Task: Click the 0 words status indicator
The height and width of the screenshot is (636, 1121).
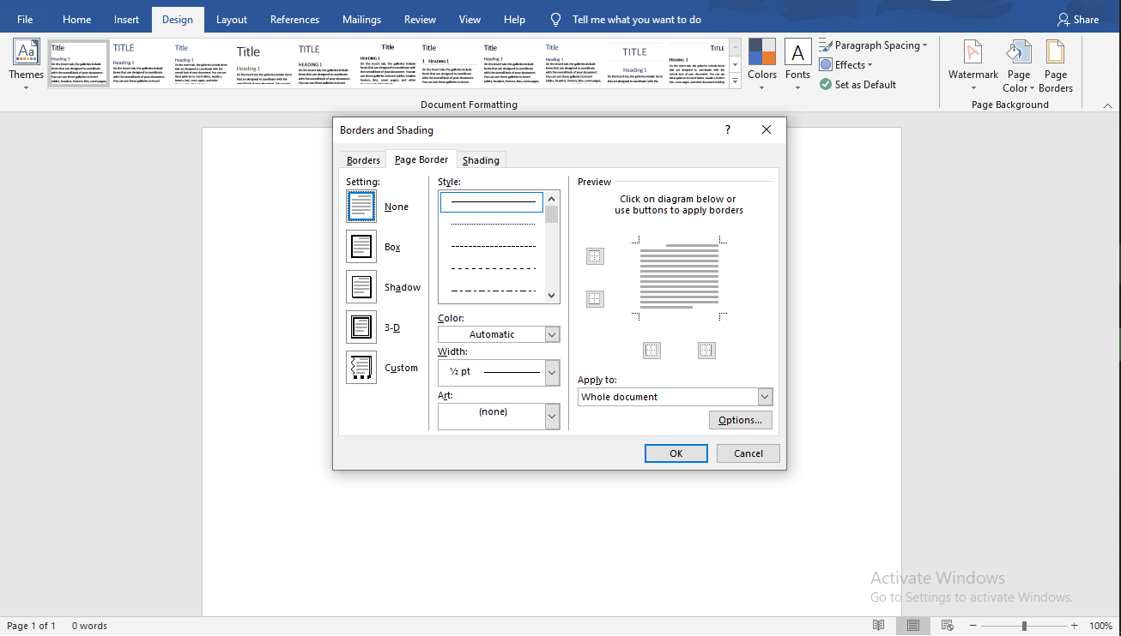Action: click(x=89, y=626)
